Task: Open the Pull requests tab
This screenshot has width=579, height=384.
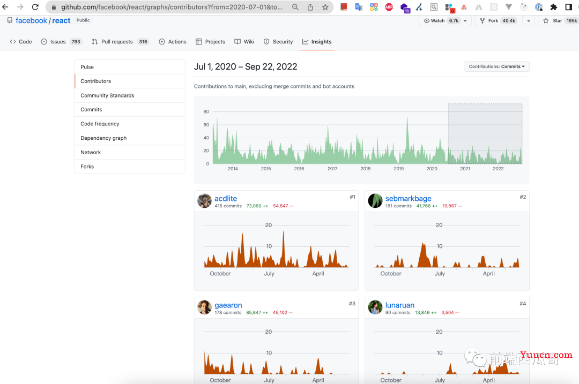Action: tap(120, 42)
